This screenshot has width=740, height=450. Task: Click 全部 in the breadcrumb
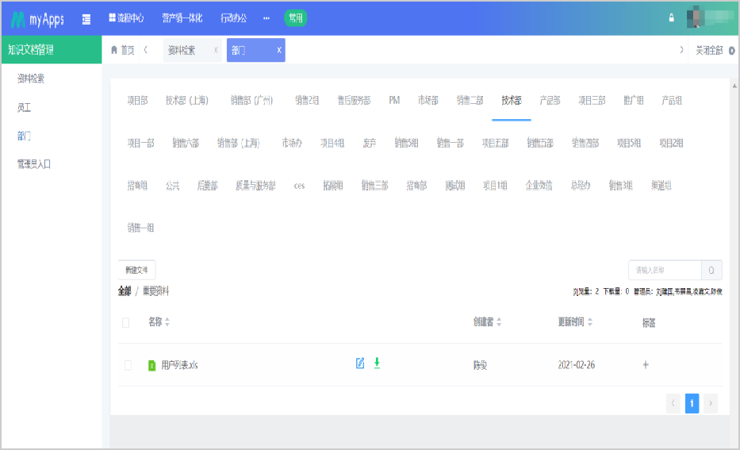pos(125,291)
